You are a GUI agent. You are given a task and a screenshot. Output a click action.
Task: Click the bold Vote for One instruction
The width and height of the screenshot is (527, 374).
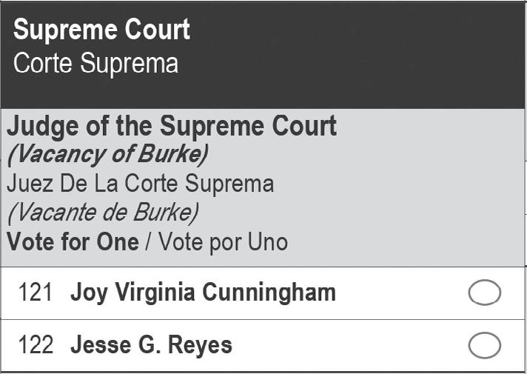[73, 241]
